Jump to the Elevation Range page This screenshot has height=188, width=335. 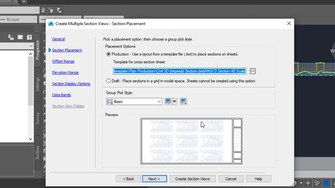tap(65, 73)
